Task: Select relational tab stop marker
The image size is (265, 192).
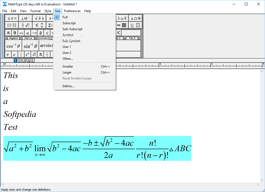Action: tap(28, 60)
